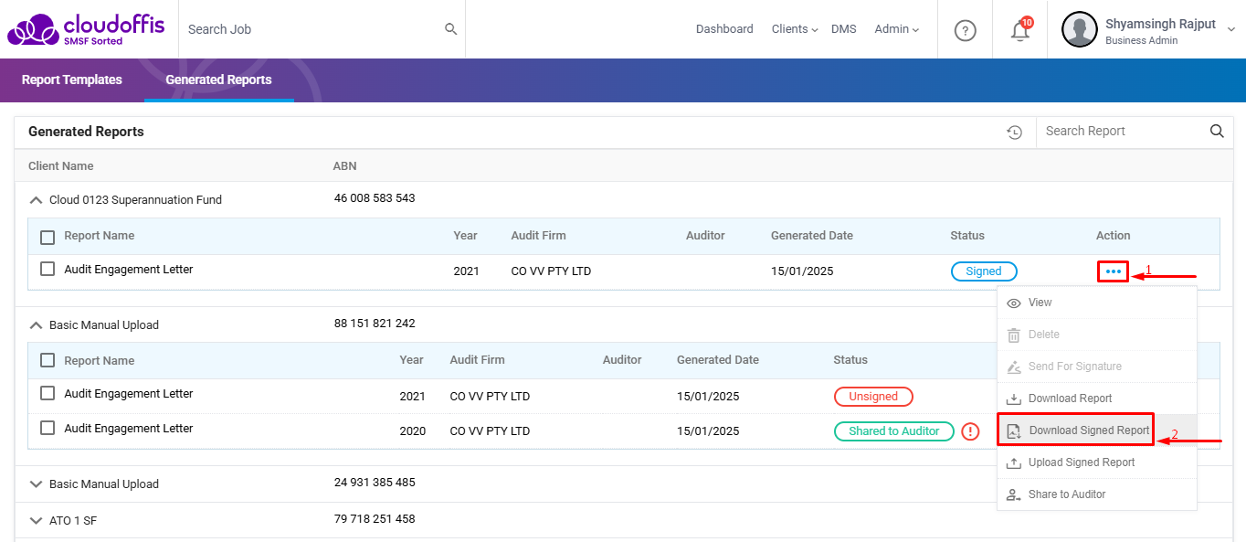
Task: Click the Share to Auditor person icon
Action: click(x=1013, y=494)
